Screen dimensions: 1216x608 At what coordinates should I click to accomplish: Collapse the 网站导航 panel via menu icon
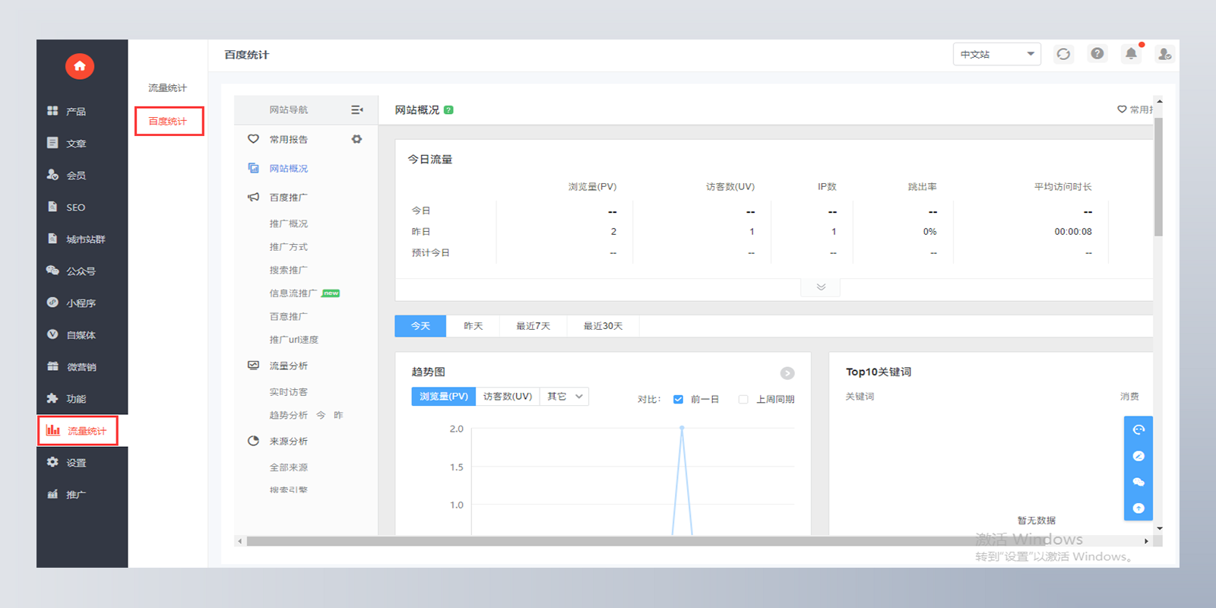click(x=356, y=110)
